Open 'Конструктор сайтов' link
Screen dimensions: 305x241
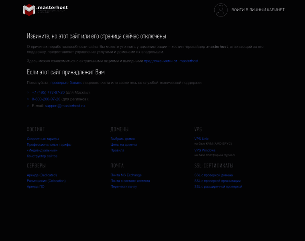[x=42, y=156]
